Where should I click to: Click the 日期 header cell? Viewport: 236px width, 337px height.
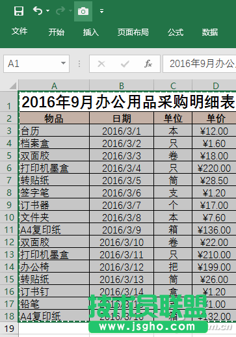coord(122,118)
